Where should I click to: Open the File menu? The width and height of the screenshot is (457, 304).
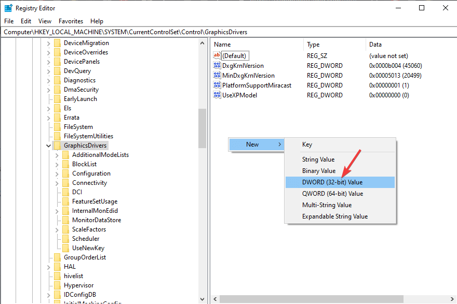[x=9, y=21]
